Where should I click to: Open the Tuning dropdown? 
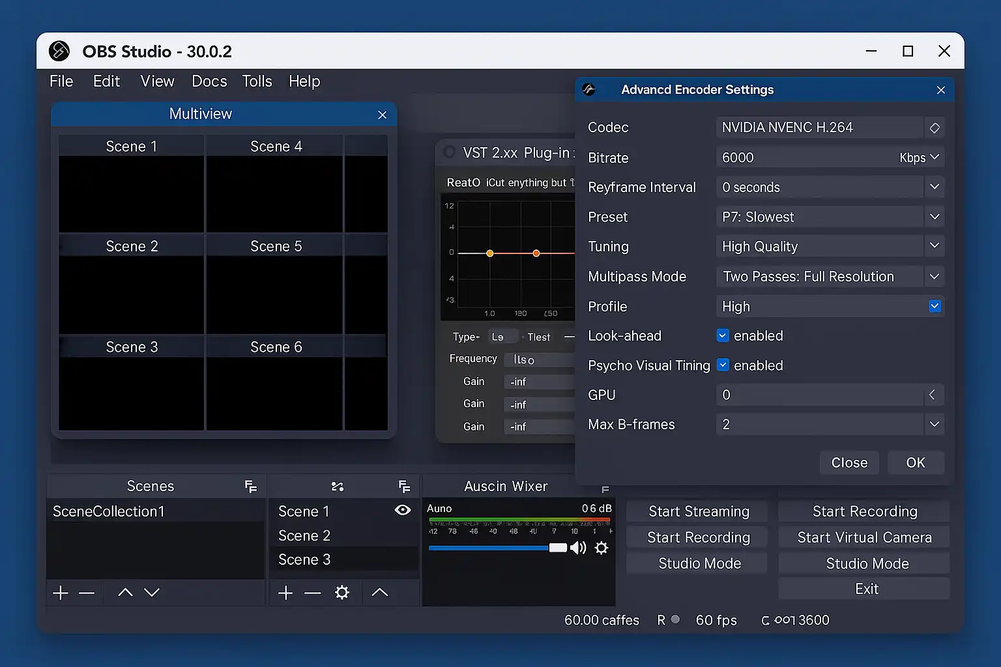(x=935, y=246)
